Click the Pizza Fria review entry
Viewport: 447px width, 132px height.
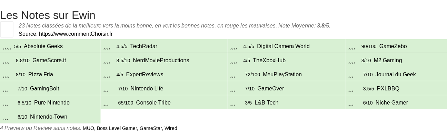click(41, 75)
